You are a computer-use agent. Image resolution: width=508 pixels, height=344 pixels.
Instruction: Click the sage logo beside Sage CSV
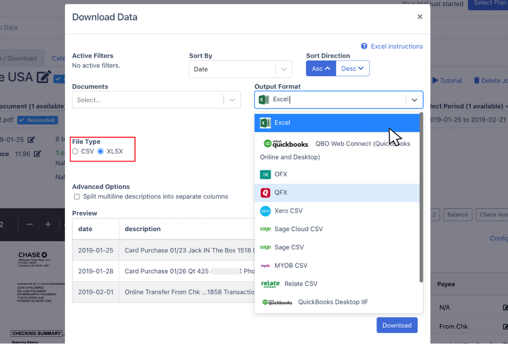pyautogui.click(x=265, y=247)
